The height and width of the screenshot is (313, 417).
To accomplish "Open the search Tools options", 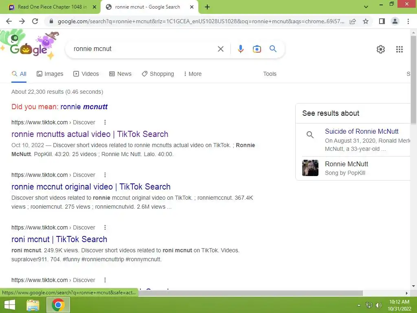I will click(270, 74).
